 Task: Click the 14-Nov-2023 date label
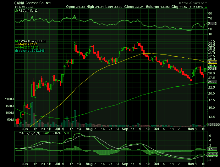24,7
